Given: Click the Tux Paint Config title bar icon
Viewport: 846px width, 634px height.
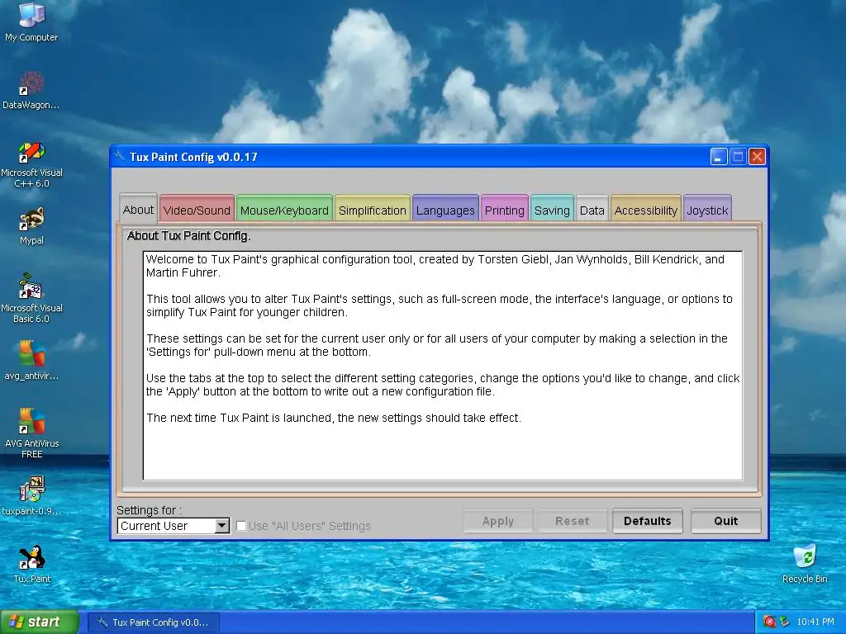Looking at the screenshot, I should point(120,157).
